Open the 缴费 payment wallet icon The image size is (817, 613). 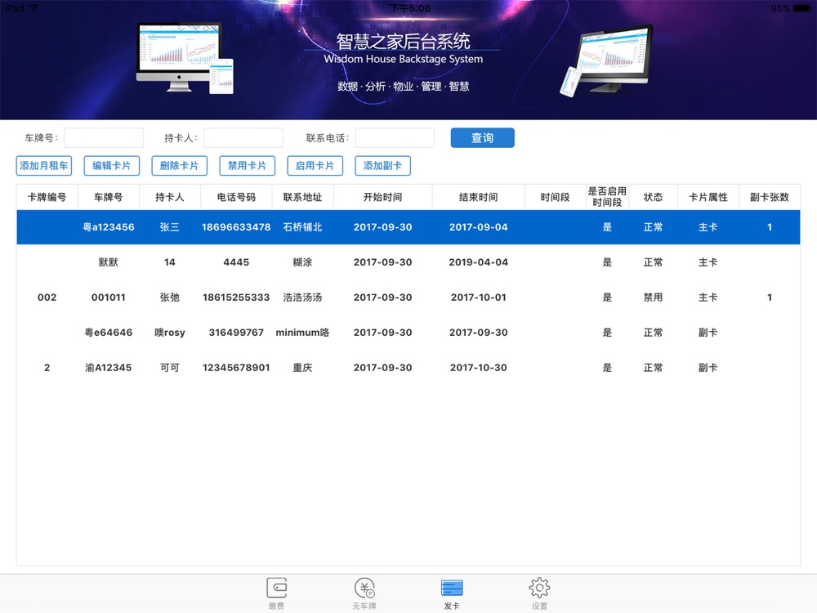coord(276,588)
